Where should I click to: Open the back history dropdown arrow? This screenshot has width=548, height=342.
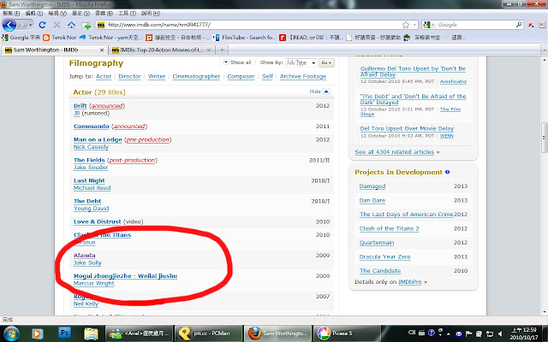click(30, 25)
